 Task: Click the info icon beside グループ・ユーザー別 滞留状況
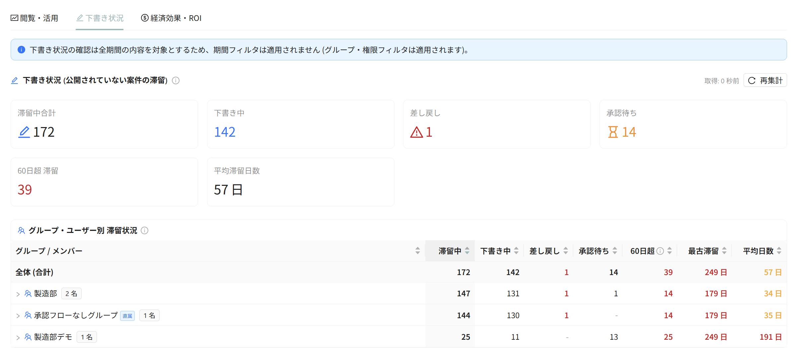(x=145, y=231)
